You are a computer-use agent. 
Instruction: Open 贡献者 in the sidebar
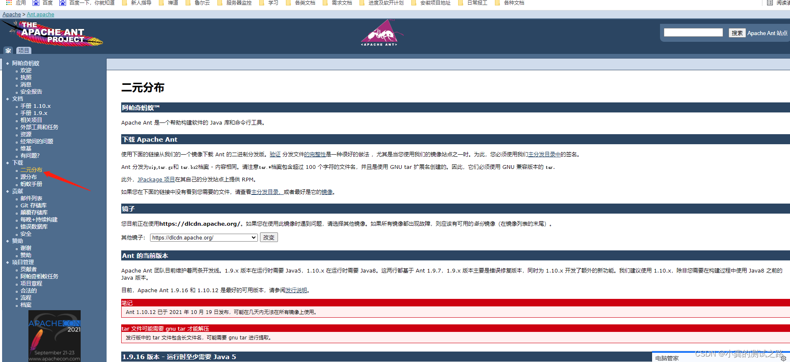coord(28,269)
